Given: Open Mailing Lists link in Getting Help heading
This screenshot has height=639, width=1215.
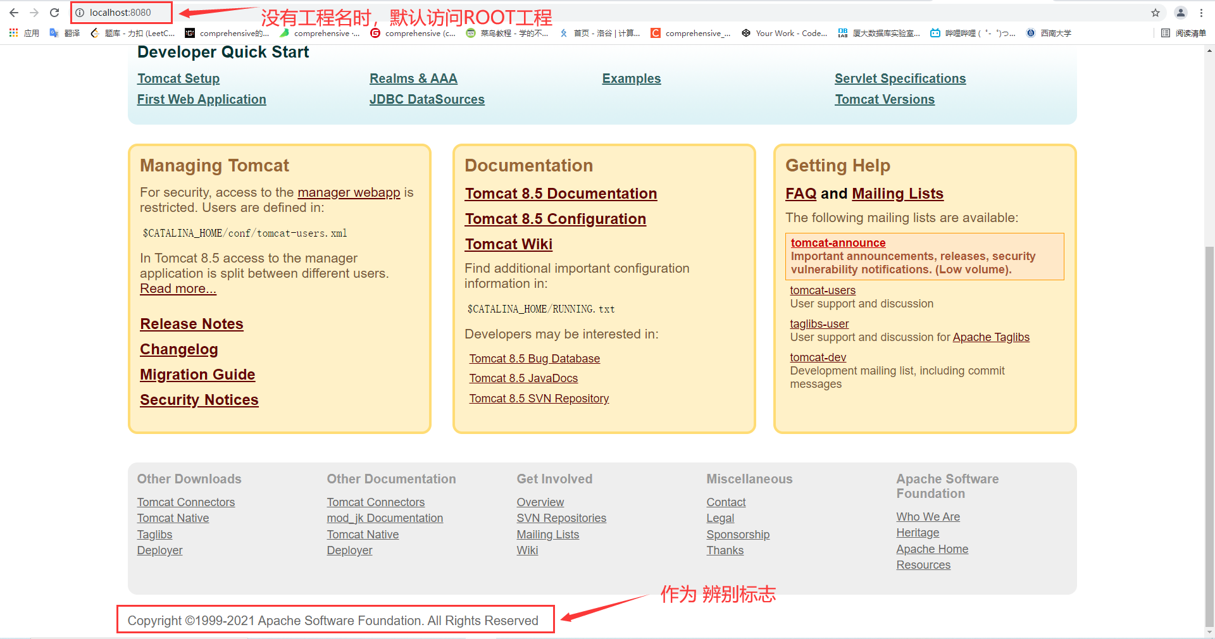Looking at the screenshot, I should [897, 194].
